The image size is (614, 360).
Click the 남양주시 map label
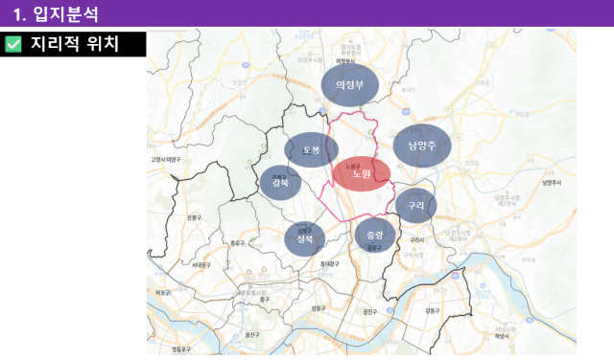pos(552,183)
